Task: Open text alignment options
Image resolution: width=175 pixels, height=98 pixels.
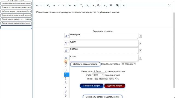Action: 87,5
